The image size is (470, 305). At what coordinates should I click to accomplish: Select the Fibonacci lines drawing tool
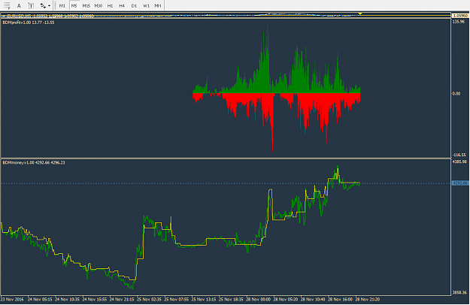point(7,5)
